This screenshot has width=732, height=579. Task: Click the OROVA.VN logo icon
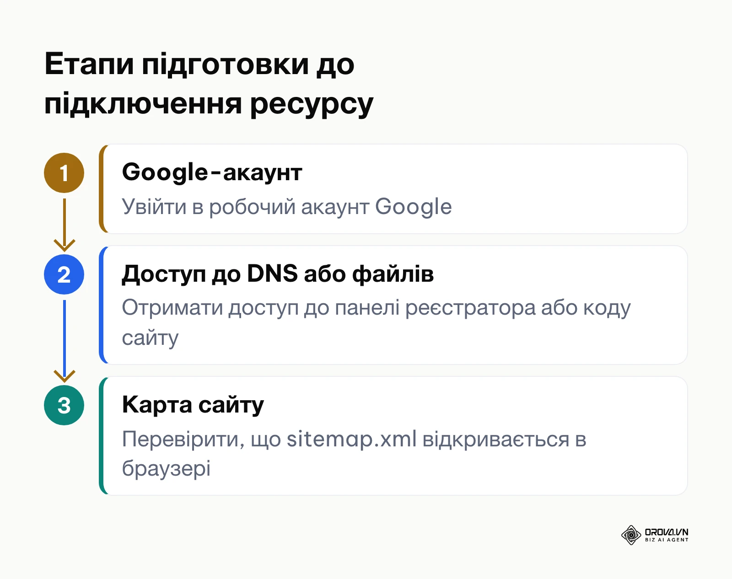[x=631, y=535]
